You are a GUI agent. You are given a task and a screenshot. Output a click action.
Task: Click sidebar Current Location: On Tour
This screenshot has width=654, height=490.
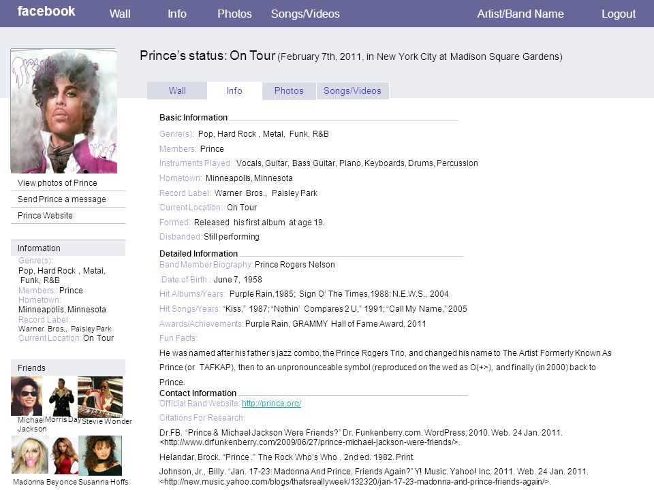point(66,338)
